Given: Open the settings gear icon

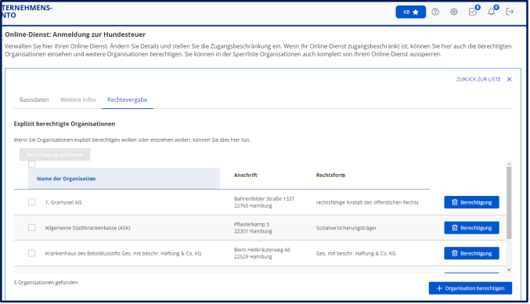Looking at the screenshot, I should 455,12.
